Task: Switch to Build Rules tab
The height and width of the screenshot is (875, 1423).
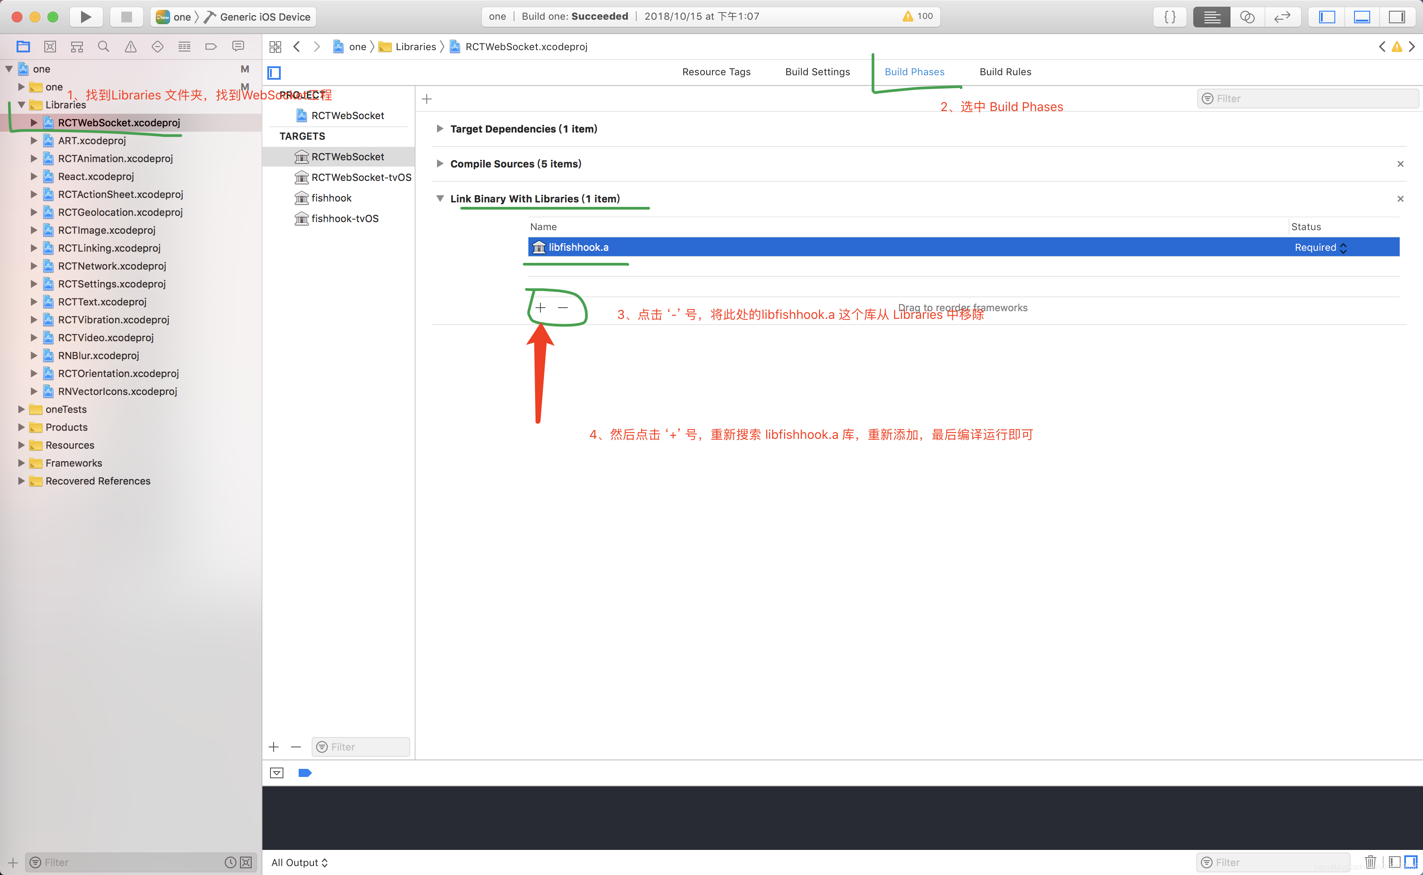Action: pos(1005,72)
